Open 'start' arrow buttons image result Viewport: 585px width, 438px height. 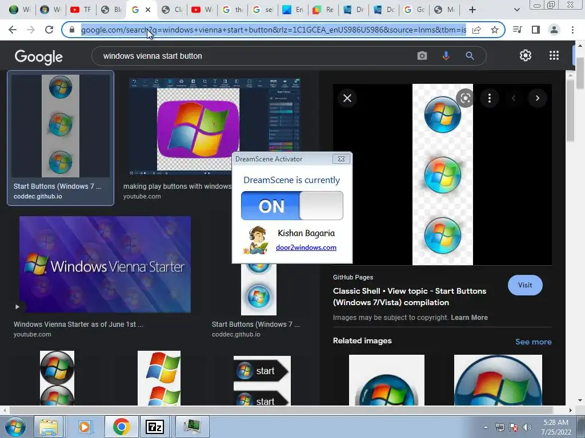click(262, 380)
